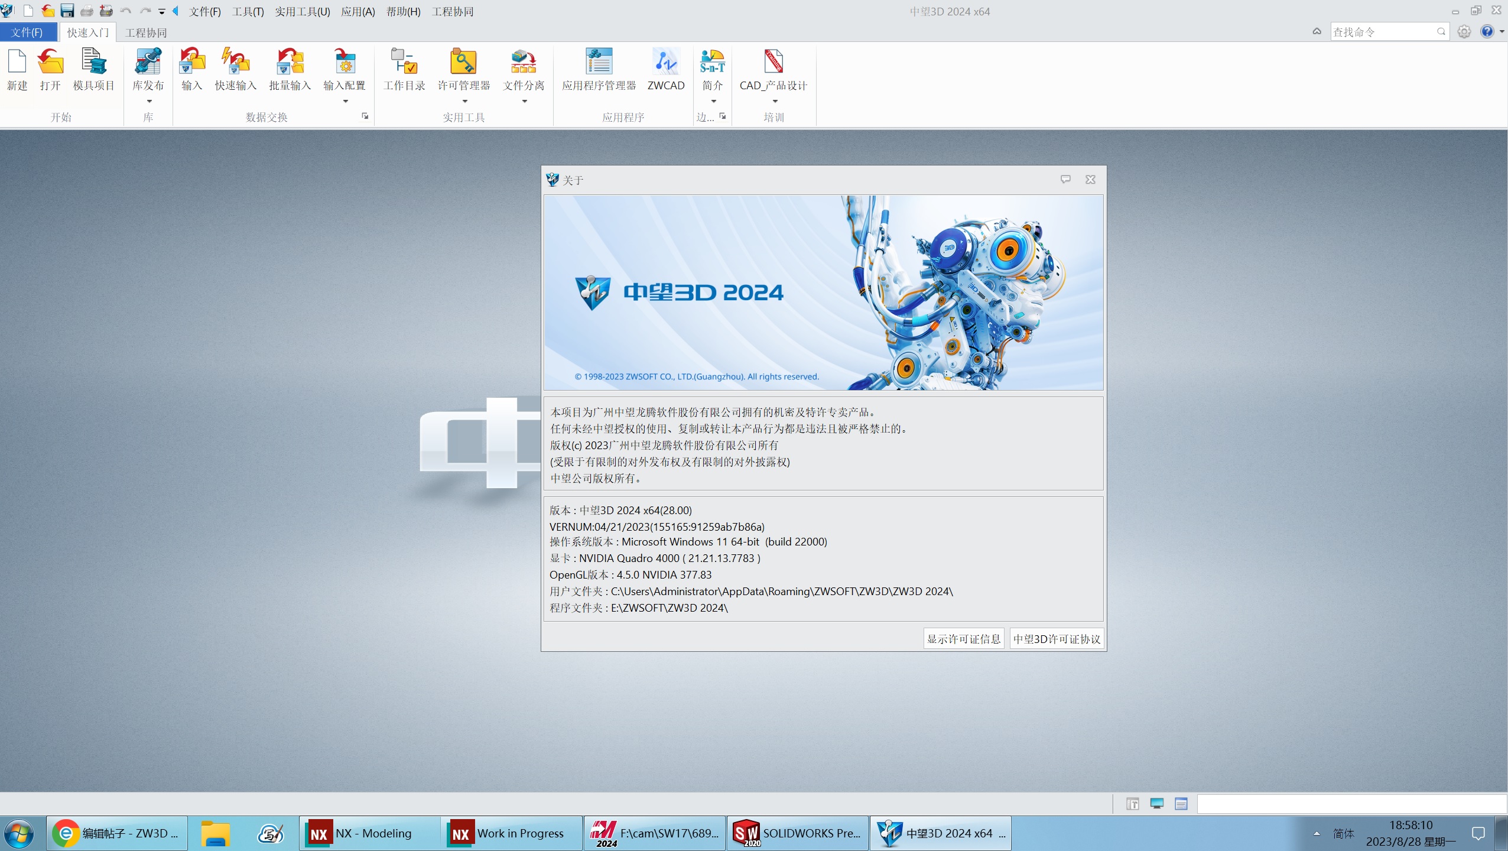Click the layout pane icon in status bar
The image size is (1508, 851).
click(x=1132, y=804)
